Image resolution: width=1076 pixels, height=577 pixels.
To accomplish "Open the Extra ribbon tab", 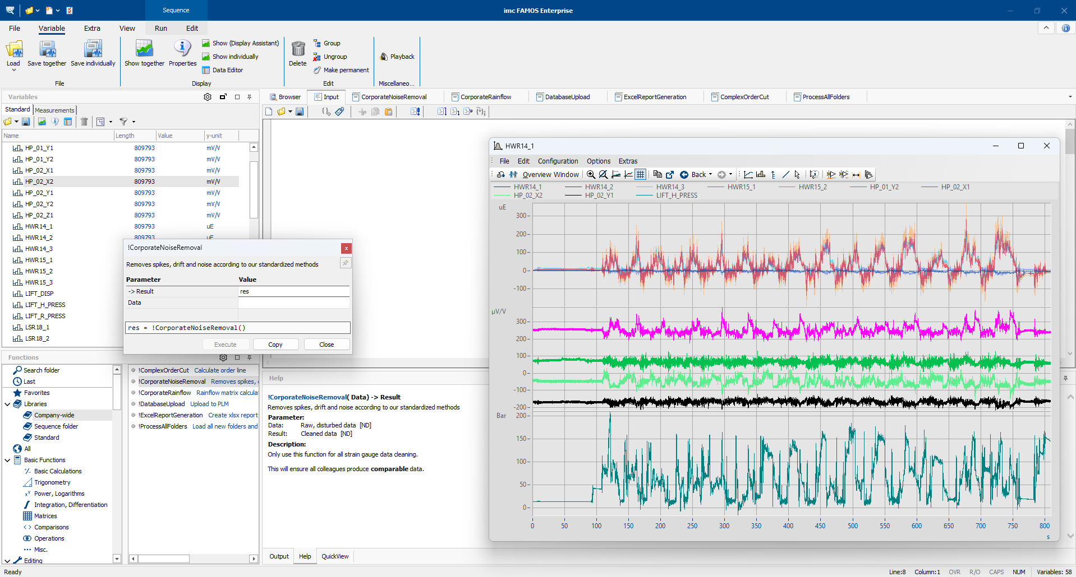I will point(92,29).
